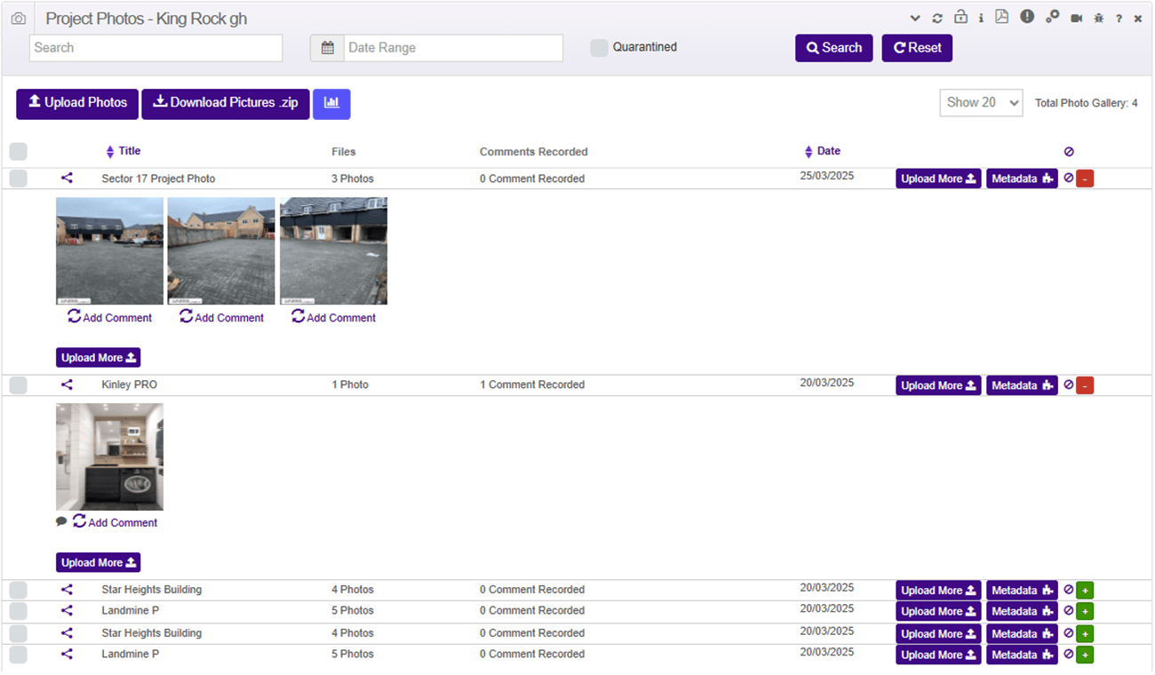Click the refresh icon in top toolbar
Screen dimensions: 1155x675
click(x=937, y=18)
